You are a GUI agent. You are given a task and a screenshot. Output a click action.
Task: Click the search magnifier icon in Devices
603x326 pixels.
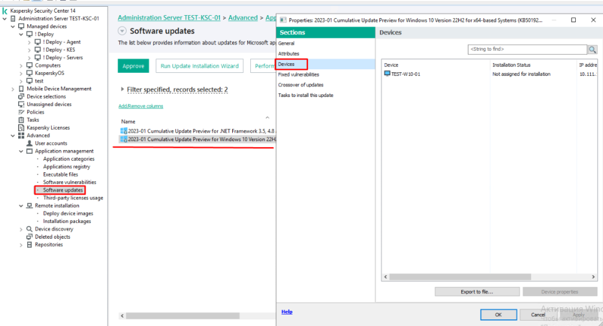click(x=592, y=49)
